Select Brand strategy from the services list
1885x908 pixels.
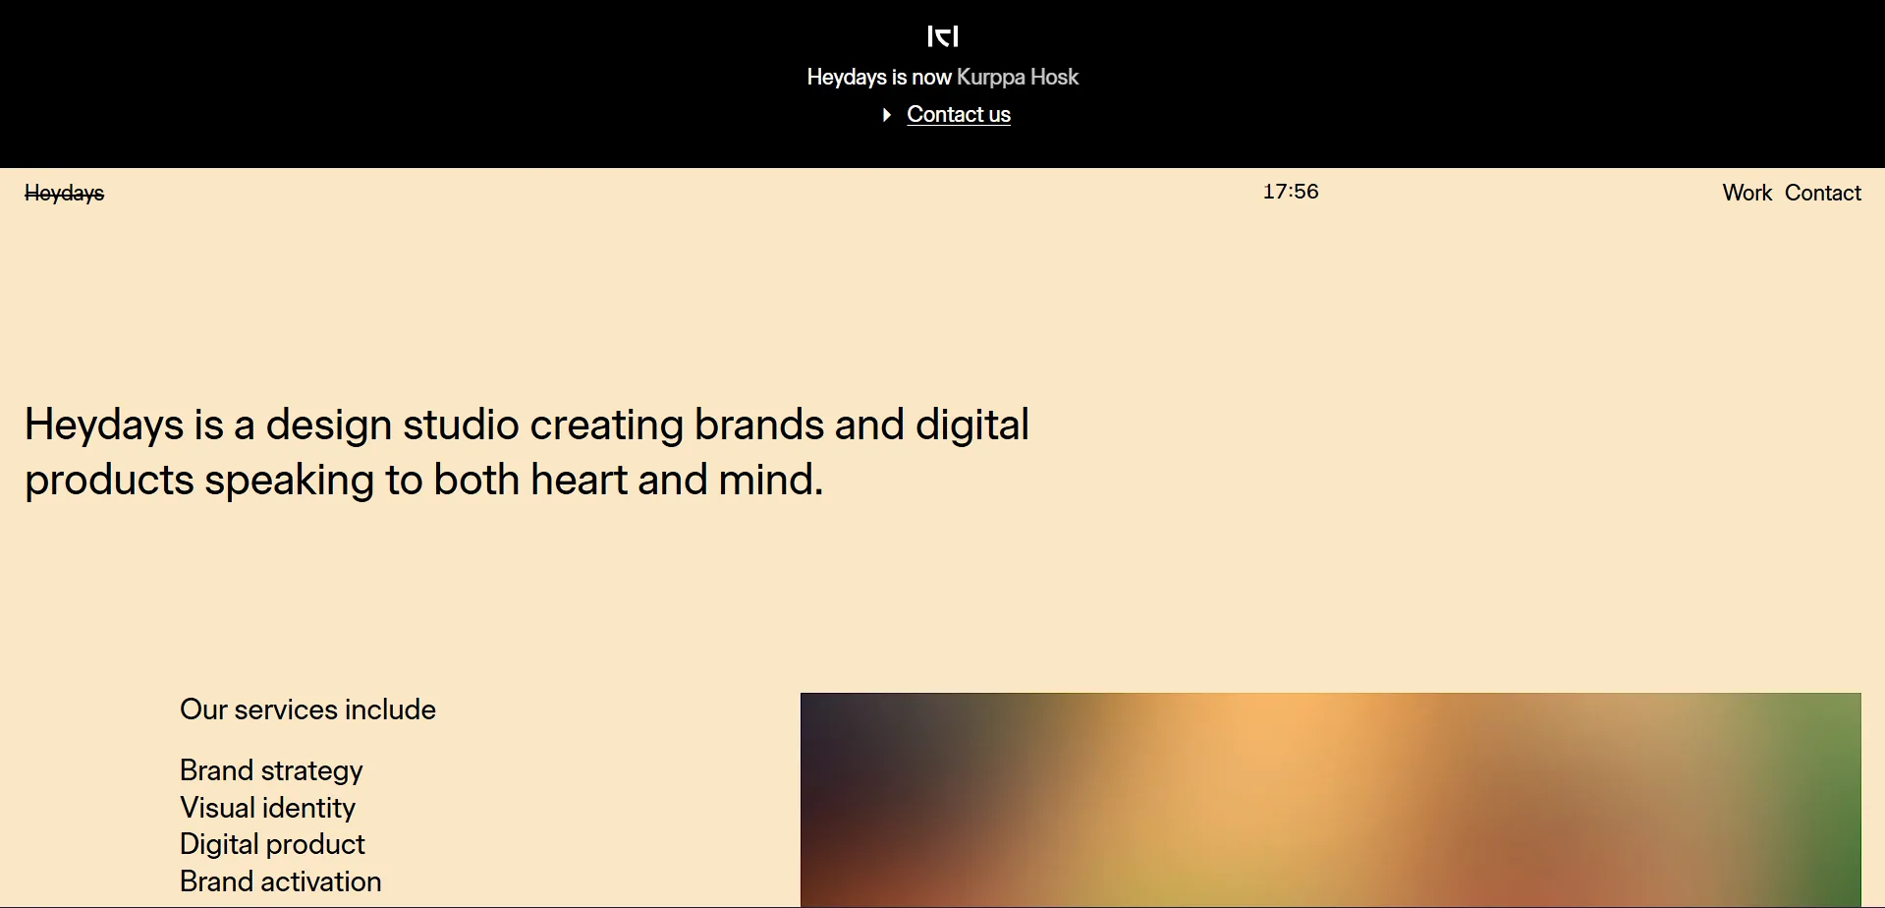(x=271, y=770)
